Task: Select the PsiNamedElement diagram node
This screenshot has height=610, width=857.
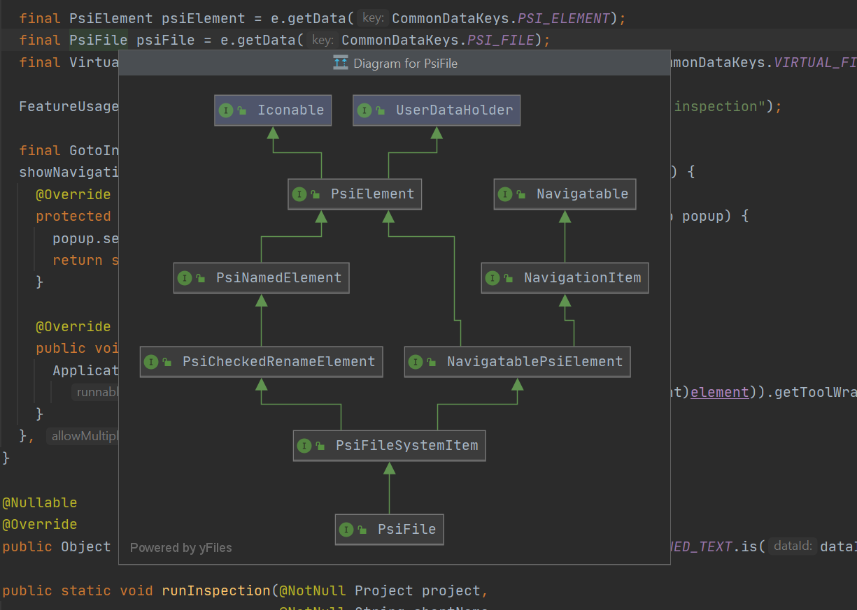Action: [x=261, y=278]
